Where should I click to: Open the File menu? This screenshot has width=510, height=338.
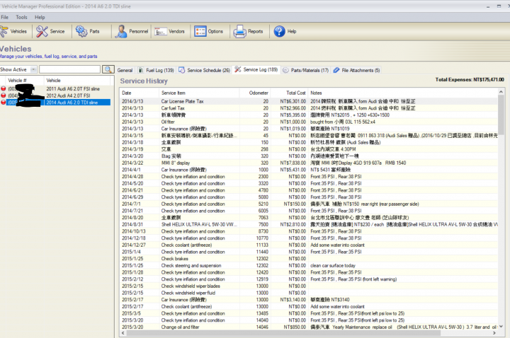click(4, 17)
